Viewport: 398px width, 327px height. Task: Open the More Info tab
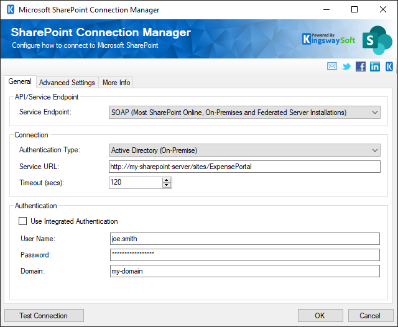pyautogui.click(x=116, y=83)
